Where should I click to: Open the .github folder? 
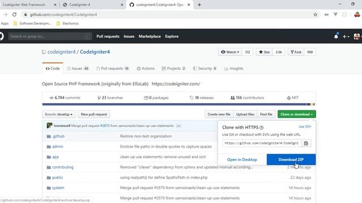(58, 136)
